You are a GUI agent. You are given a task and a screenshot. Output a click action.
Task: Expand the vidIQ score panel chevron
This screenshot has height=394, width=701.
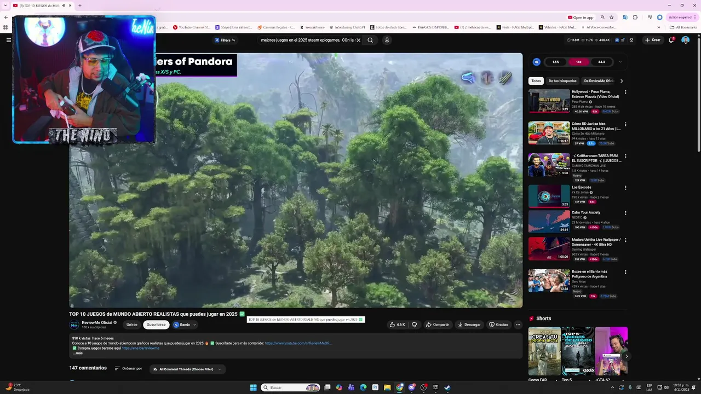[620, 62]
